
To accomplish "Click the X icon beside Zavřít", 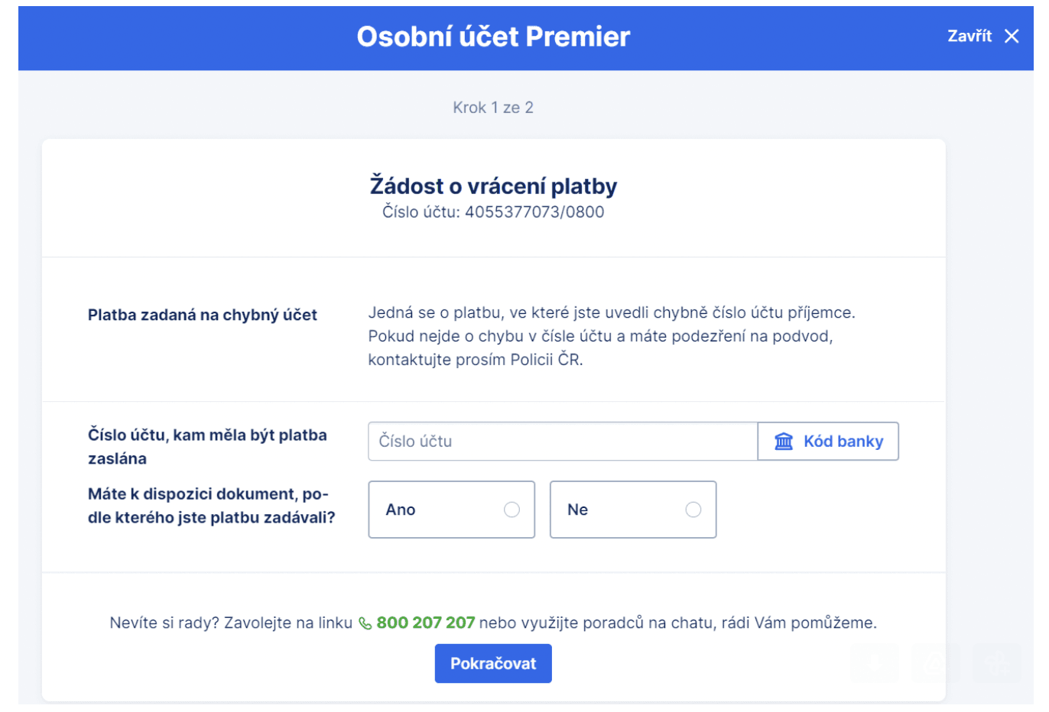I will [x=1012, y=36].
